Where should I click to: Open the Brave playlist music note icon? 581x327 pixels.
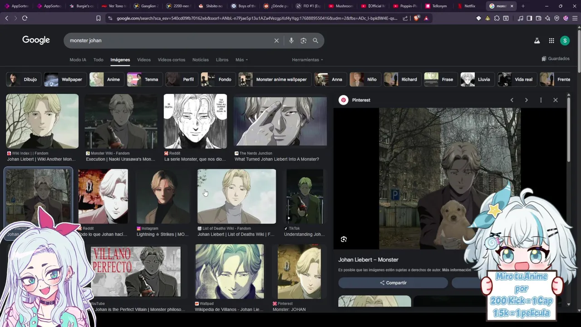(521, 18)
